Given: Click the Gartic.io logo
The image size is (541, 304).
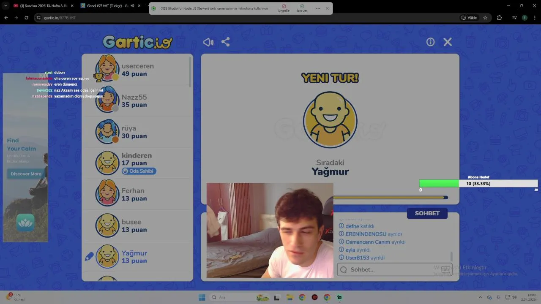Looking at the screenshot, I should coord(137,42).
